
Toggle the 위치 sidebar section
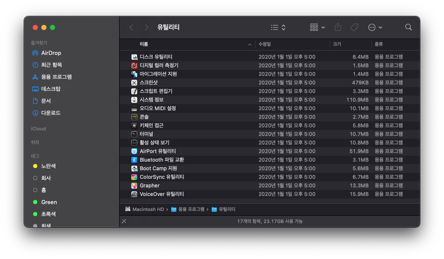(35, 142)
